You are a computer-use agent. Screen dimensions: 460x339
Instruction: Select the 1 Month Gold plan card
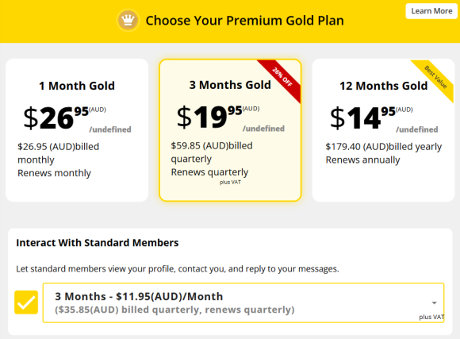[77, 130]
